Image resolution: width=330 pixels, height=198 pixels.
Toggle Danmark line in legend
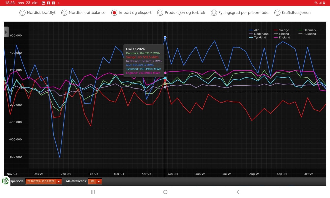click(x=307, y=30)
